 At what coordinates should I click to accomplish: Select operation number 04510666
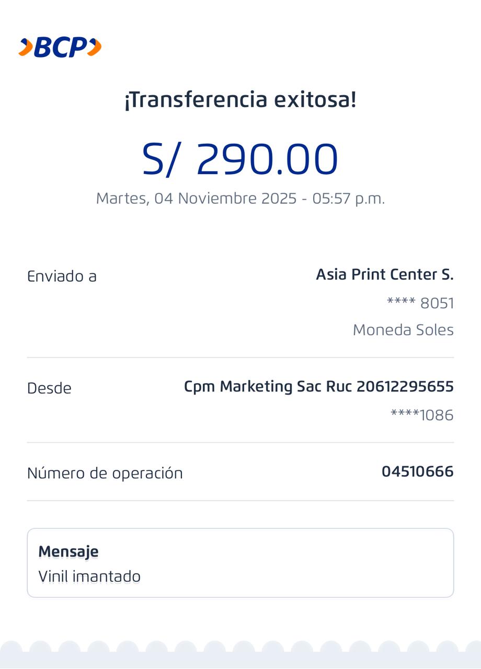click(417, 472)
